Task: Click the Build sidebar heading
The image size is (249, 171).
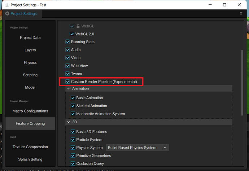Action: click(x=13, y=137)
